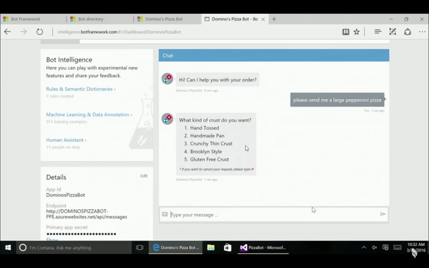Click the '7 rules created' text
This screenshot has height=268, width=429.
(x=60, y=96)
